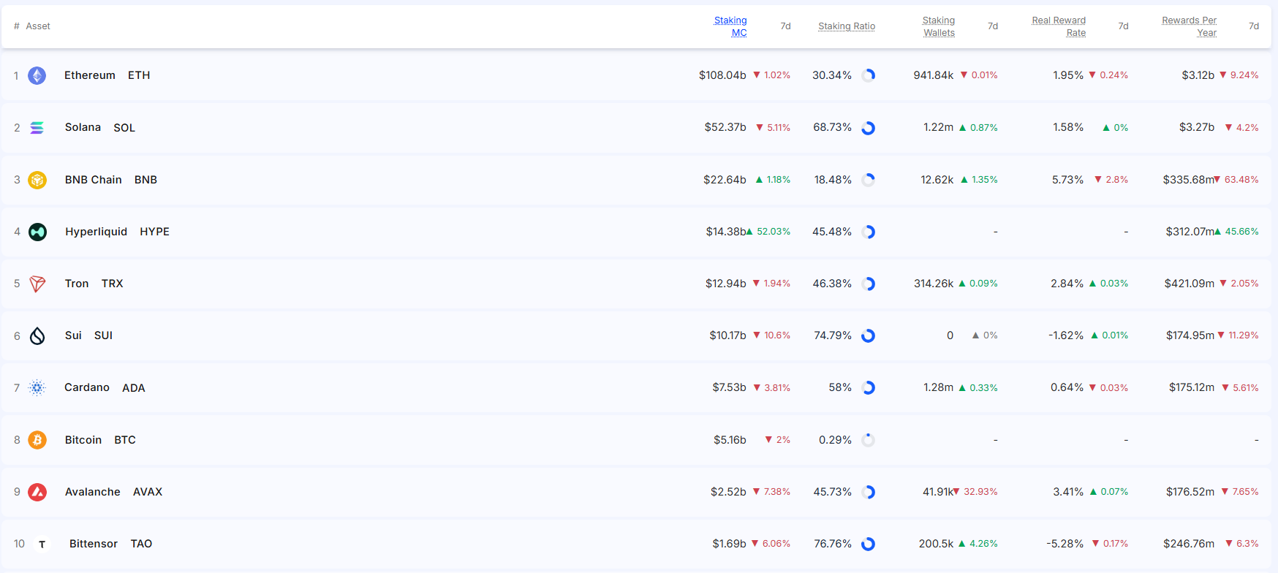The image size is (1278, 573).
Task: Open the BNB Chain asset name
Action: click(94, 180)
